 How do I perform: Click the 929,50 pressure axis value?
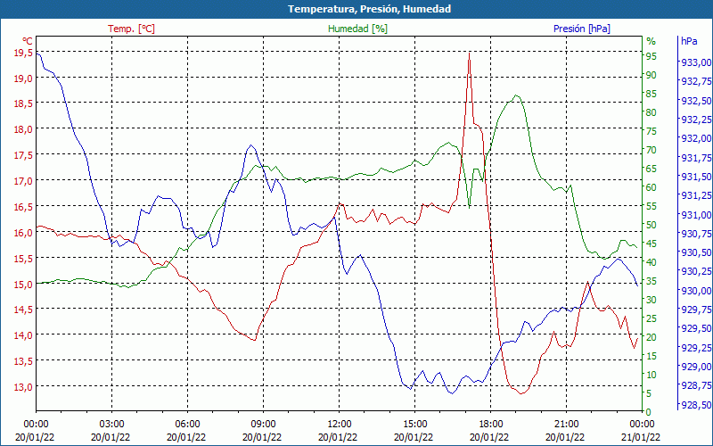point(696,328)
